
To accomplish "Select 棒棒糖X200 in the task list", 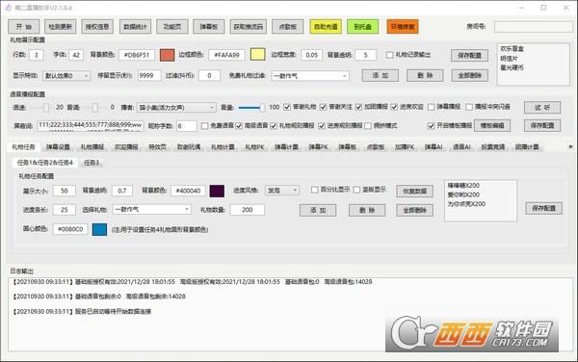I will pyautogui.click(x=463, y=185).
